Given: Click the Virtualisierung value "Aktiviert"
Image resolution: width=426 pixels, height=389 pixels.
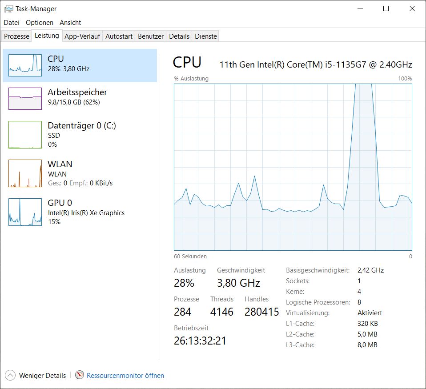Looking at the screenshot, I should 370,313.
